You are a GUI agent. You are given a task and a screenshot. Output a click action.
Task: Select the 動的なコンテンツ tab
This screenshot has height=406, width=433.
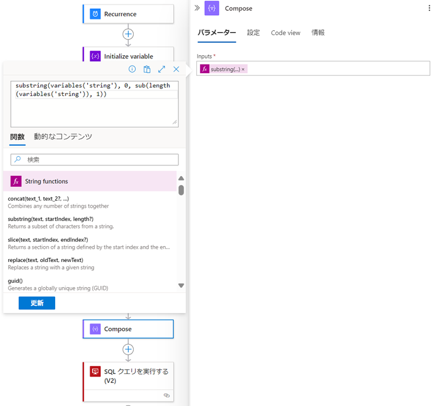tap(63, 137)
